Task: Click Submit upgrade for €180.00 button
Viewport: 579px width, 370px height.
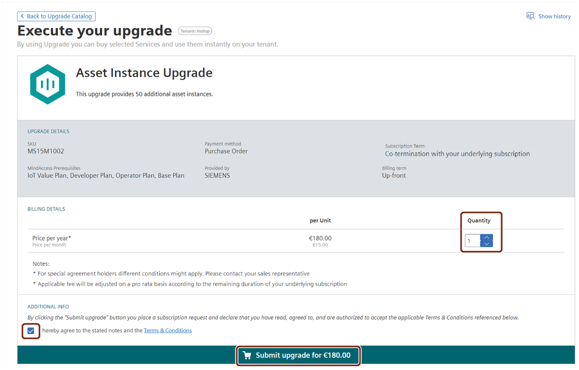Action: point(298,356)
